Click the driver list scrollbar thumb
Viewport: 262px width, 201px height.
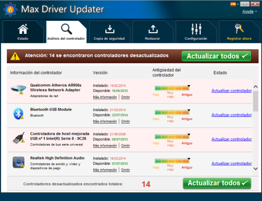[x=256, y=101]
